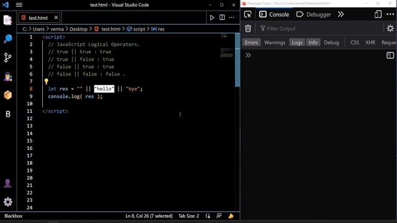
Task: Toggle the XHR filter
Action: 370,43
